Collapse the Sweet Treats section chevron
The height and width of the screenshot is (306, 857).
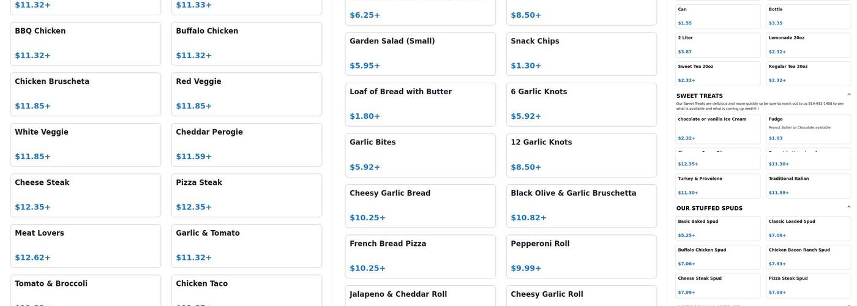coord(848,95)
